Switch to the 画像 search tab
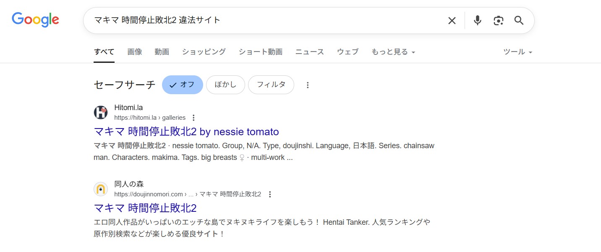This screenshot has height=252, width=601. (x=135, y=51)
